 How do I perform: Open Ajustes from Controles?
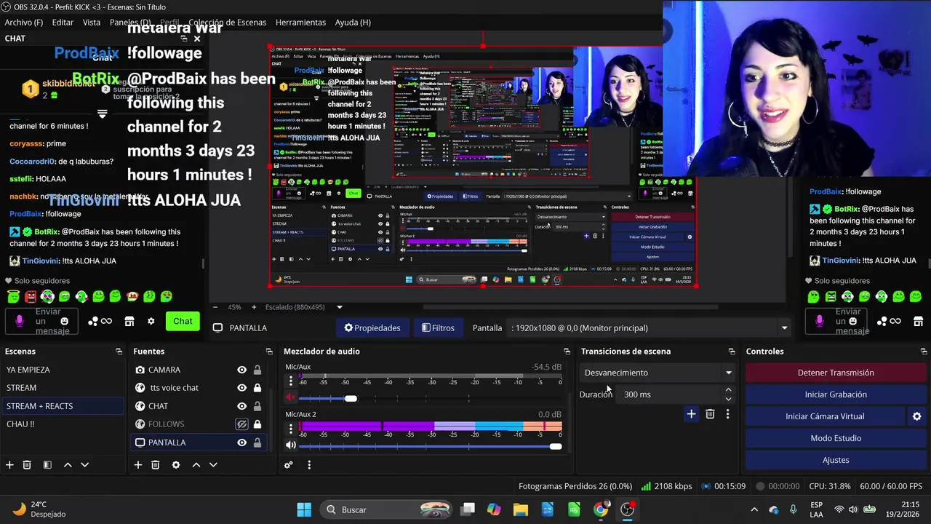[x=836, y=460]
